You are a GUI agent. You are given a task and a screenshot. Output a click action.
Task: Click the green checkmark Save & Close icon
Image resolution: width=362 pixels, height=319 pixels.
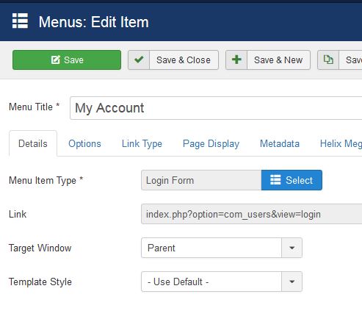[139, 60]
